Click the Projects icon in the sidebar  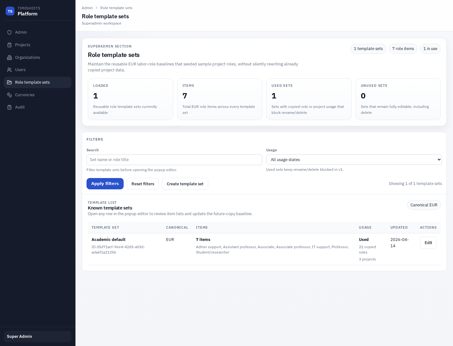point(10,45)
